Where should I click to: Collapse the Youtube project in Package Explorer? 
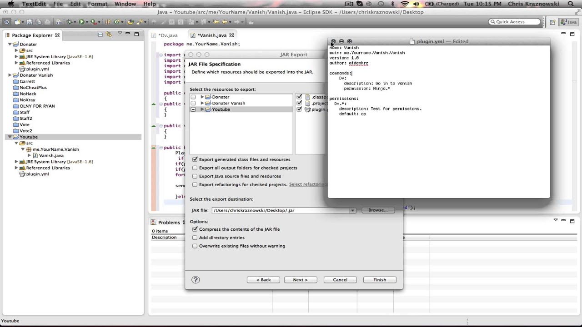point(10,137)
